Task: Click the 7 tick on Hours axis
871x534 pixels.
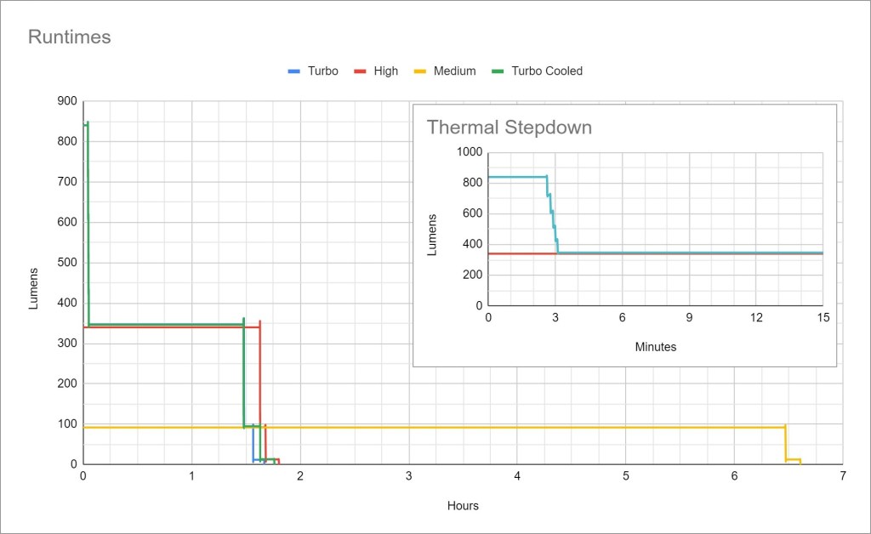Action: click(842, 476)
